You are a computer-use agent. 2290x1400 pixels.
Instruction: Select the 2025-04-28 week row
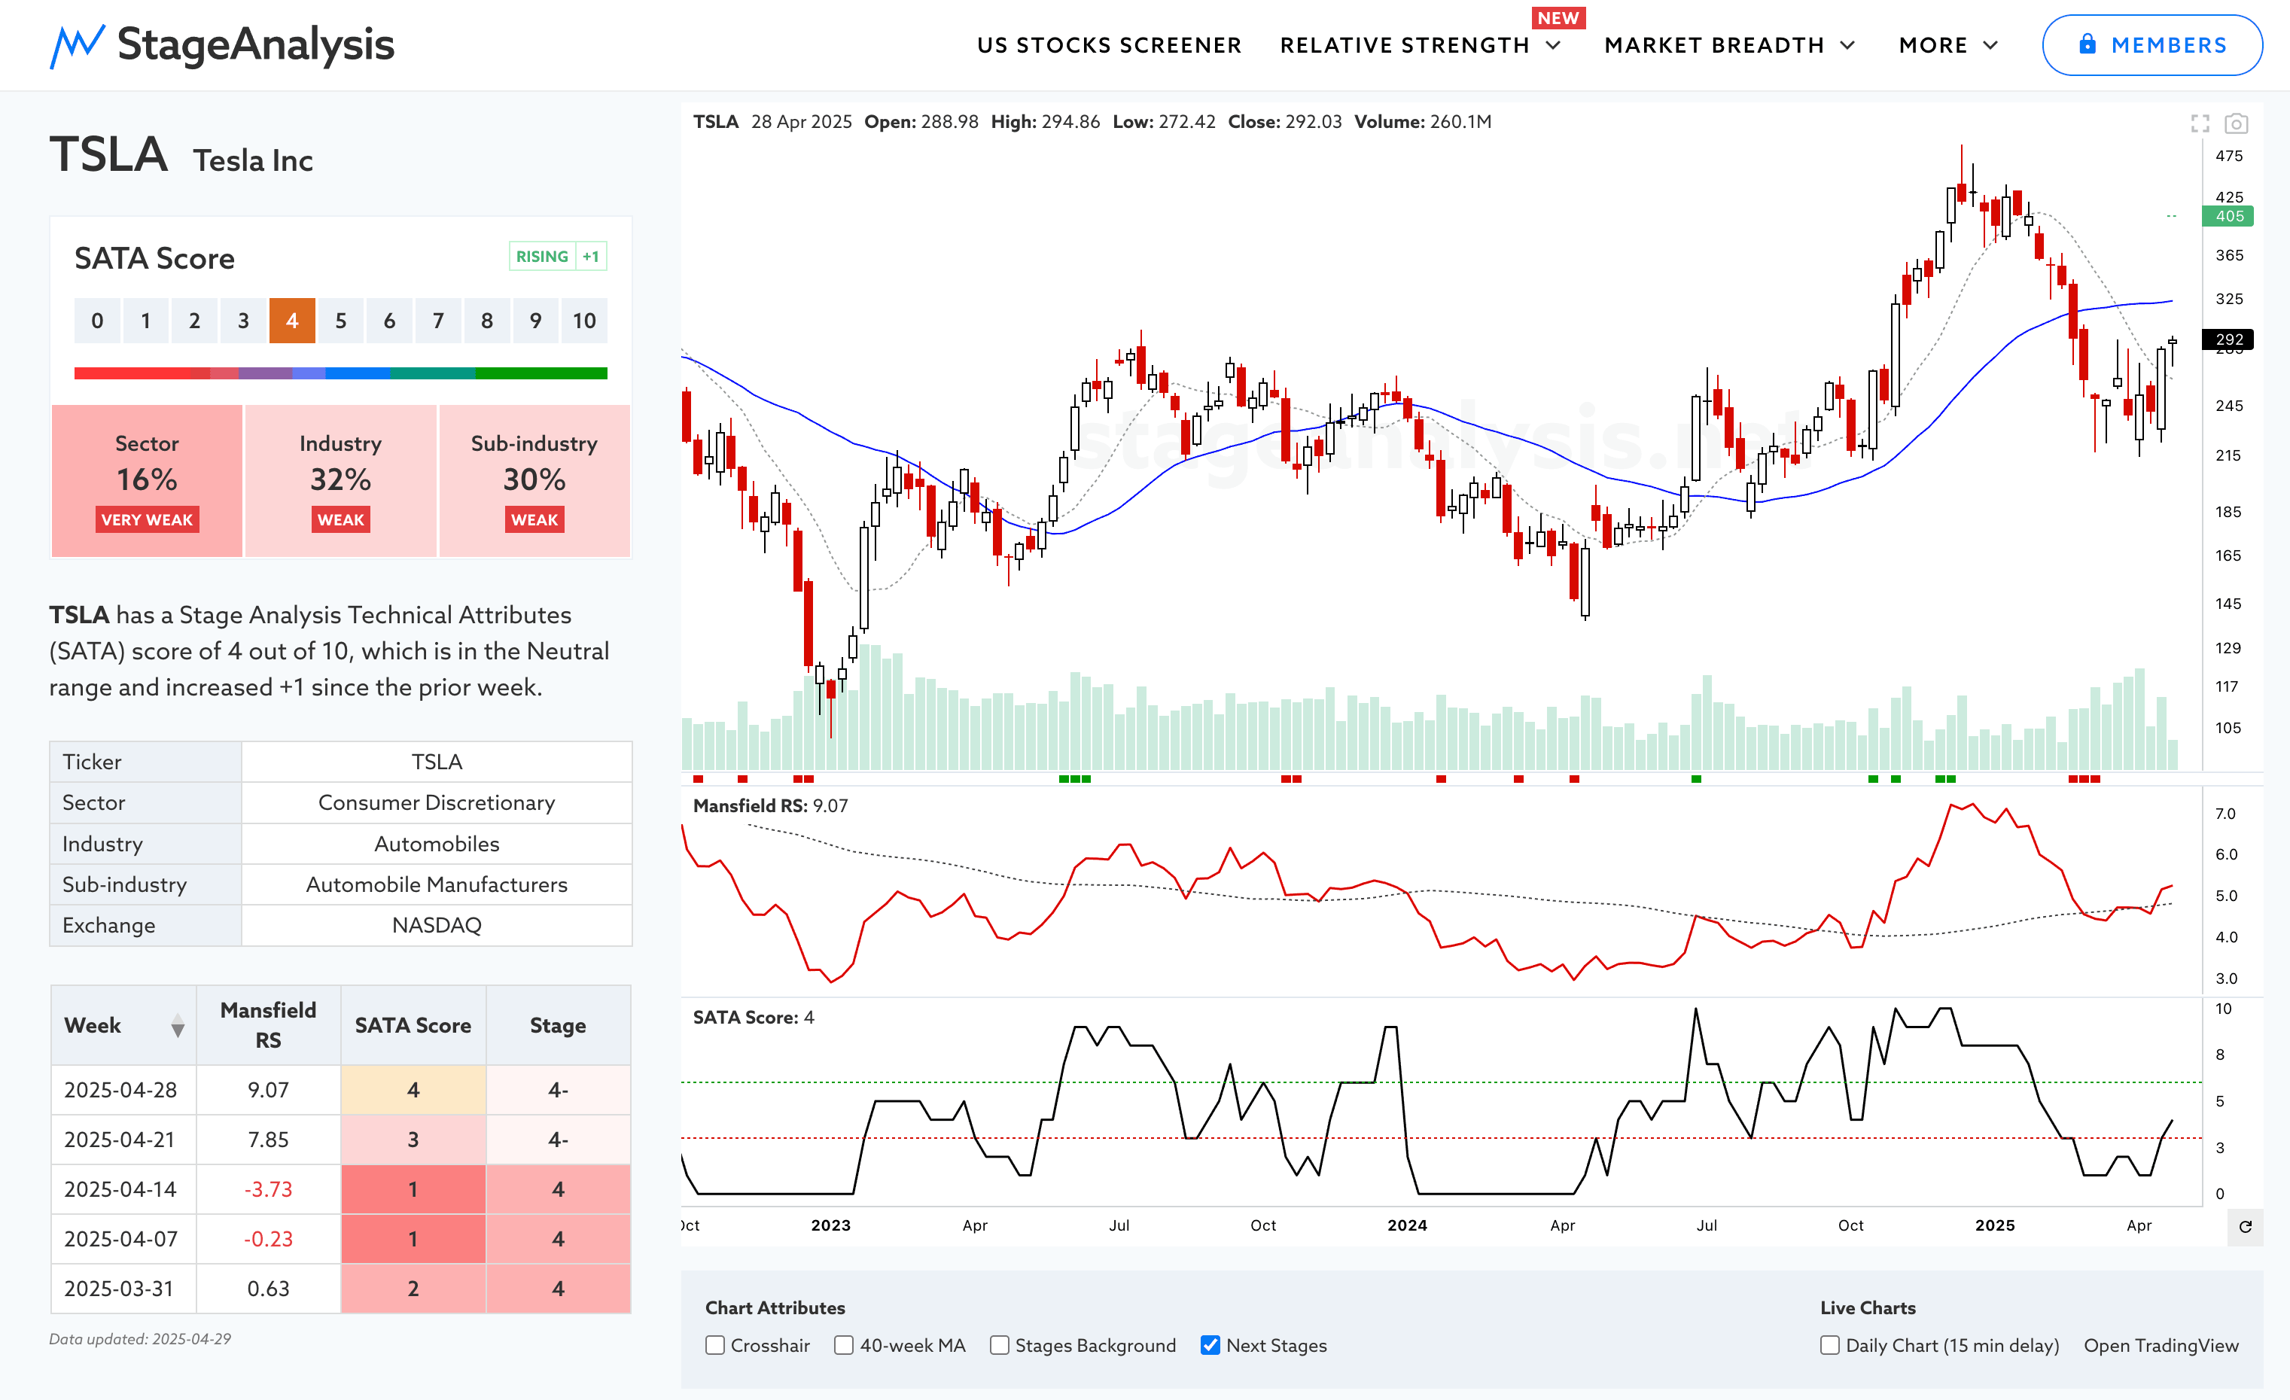(340, 1090)
